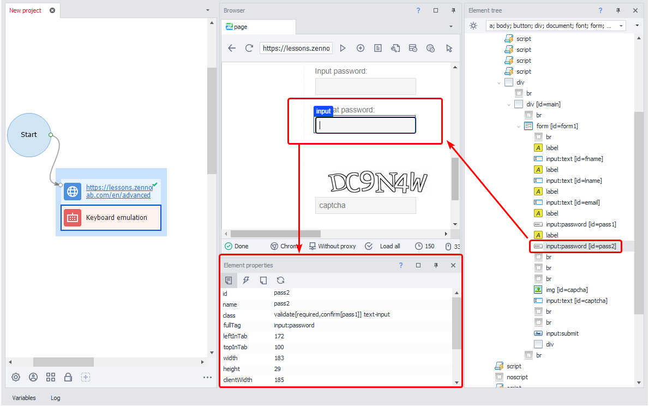Collapse the form [id=form1] tree node
Image resolution: width=649 pixels, height=406 pixels.
(x=519, y=126)
